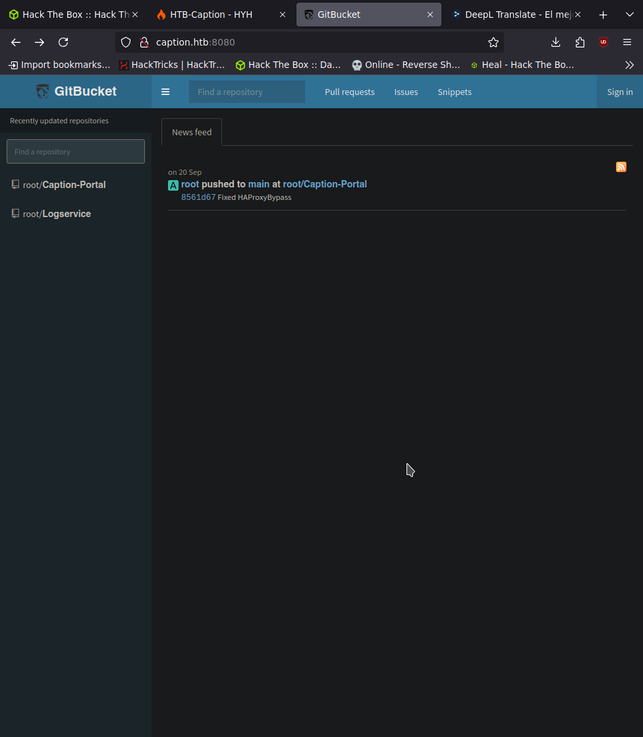Toggle the sidebar hamburger menu icon
Viewport: 643px width, 737px height.
click(x=165, y=92)
